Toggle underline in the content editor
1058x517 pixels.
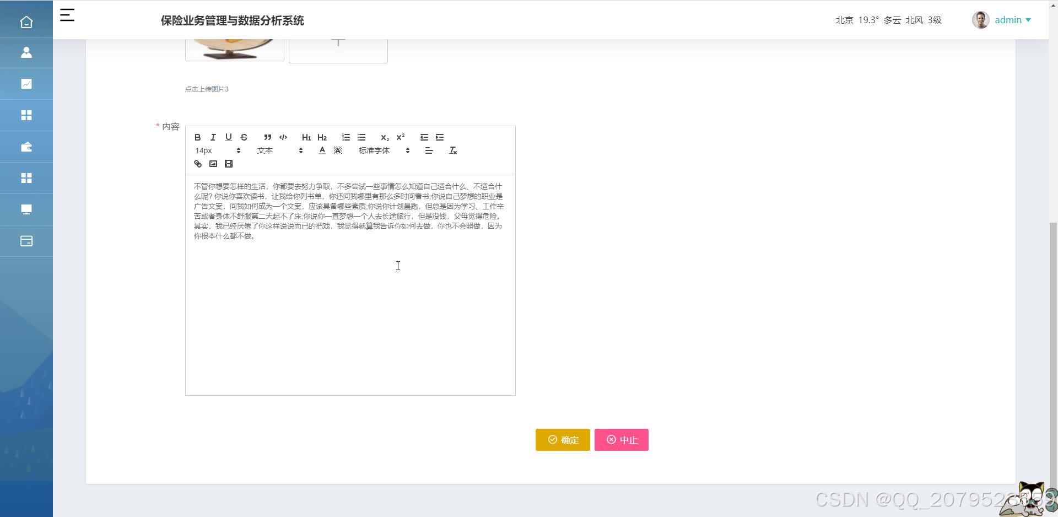point(228,137)
